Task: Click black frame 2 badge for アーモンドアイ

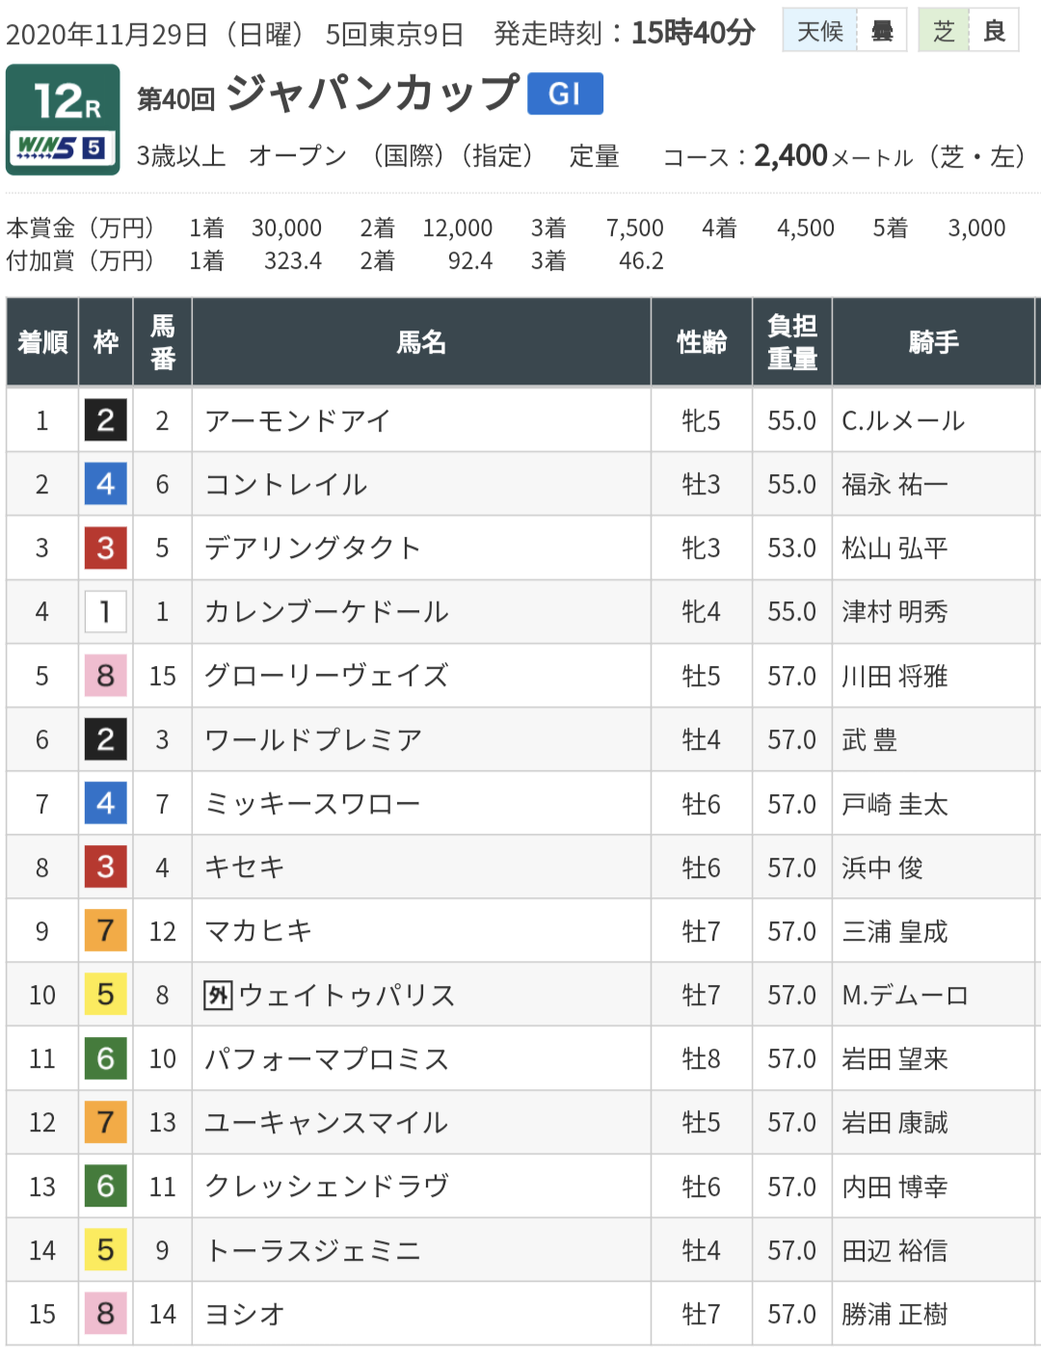Action: pyautogui.click(x=106, y=420)
